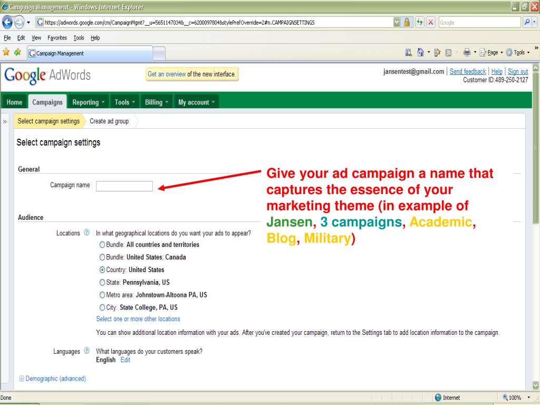Stop loading with the red X icon
Screen dimensions: 540x405
[430, 23]
